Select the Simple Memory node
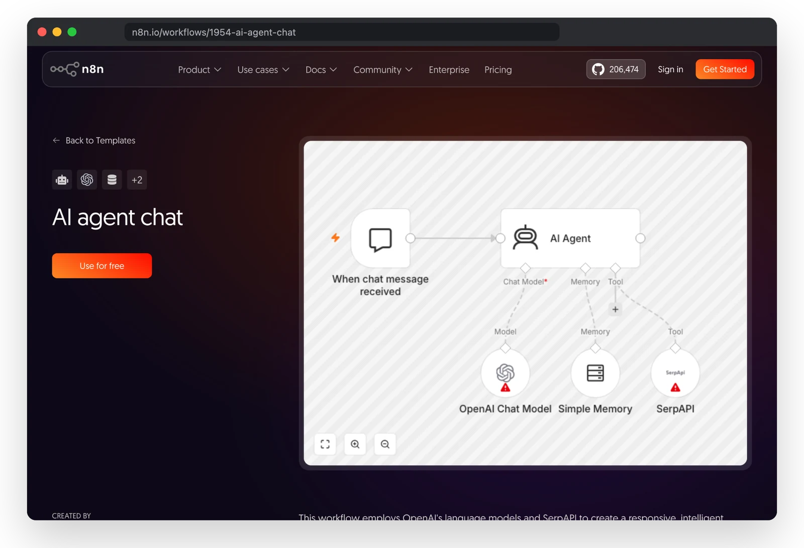The image size is (804, 548). tap(595, 373)
